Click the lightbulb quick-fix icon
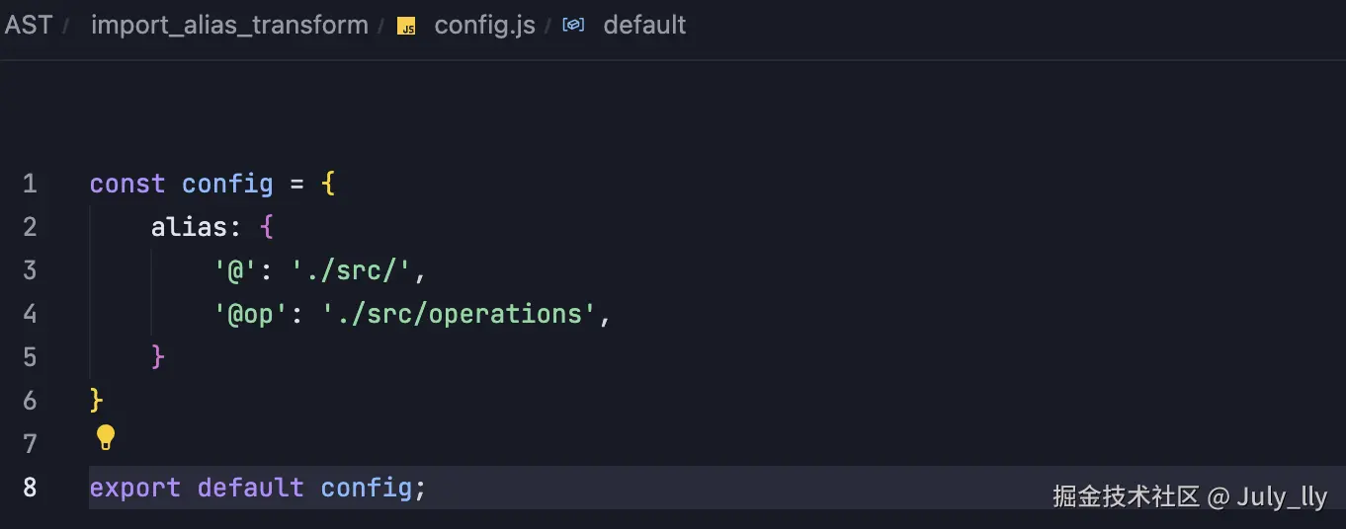Screen dimensions: 1346x529 pos(106,437)
